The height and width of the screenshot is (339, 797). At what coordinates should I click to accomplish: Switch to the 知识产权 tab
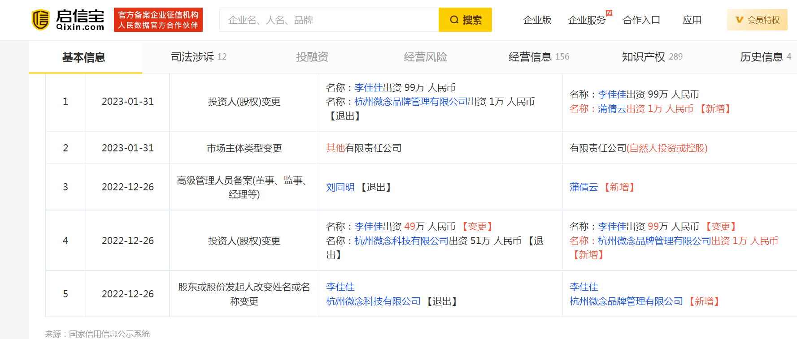click(652, 57)
